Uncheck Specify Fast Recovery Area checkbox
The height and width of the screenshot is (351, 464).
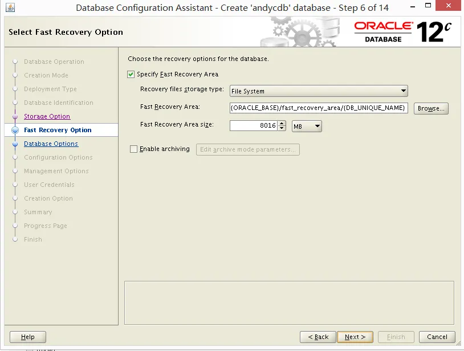click(x=131, y=74)
